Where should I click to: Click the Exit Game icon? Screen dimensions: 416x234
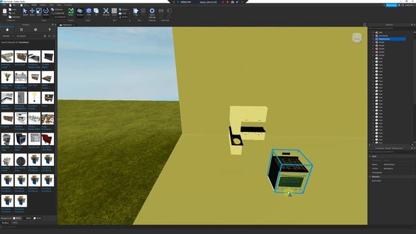169,10
